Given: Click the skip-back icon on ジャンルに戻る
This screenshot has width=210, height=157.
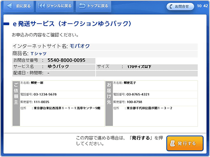Looking at the screenshot, I should coord(42,6).
